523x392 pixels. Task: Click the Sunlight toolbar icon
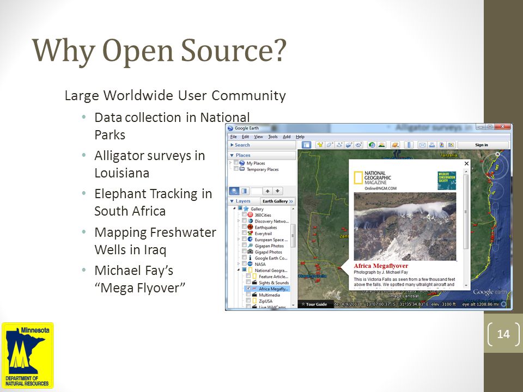click(381, 145)
